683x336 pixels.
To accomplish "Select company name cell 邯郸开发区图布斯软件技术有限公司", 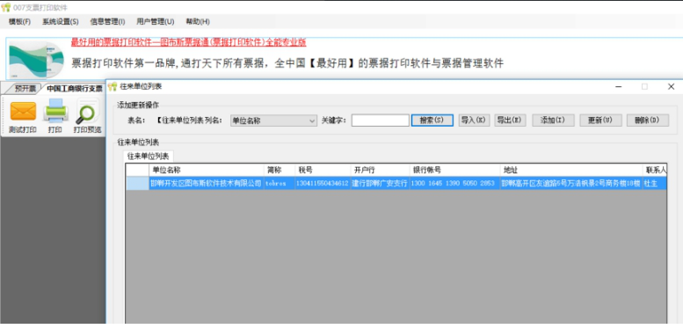I will pyautogui.click(x=206, y=184).
